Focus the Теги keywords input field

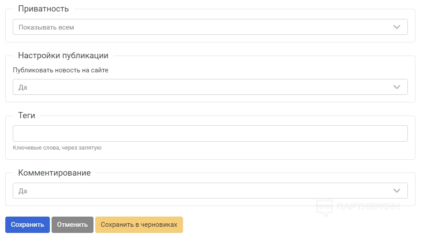click(x=210, y=134)
